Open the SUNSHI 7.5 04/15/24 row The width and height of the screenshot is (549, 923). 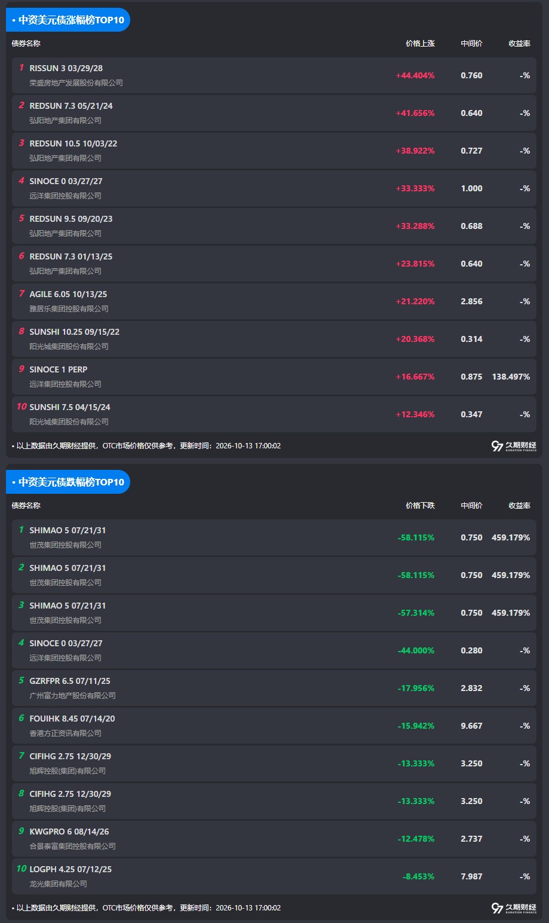coord(274,414)
